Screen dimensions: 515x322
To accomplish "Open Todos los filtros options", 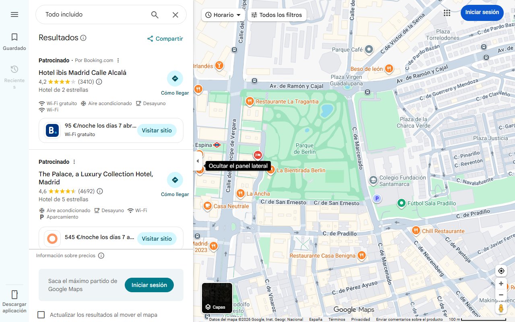I will click(277, 14).
